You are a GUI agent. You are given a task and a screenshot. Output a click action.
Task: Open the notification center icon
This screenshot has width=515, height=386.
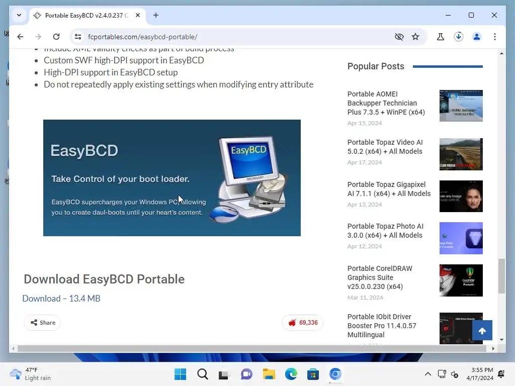(501, 374)
